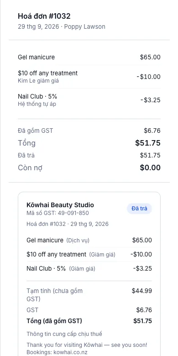Screen dimensions: 178x356
Task: Click "Thông tin cung cấp chịu thuế" text
Action: [x=64, y=334]
